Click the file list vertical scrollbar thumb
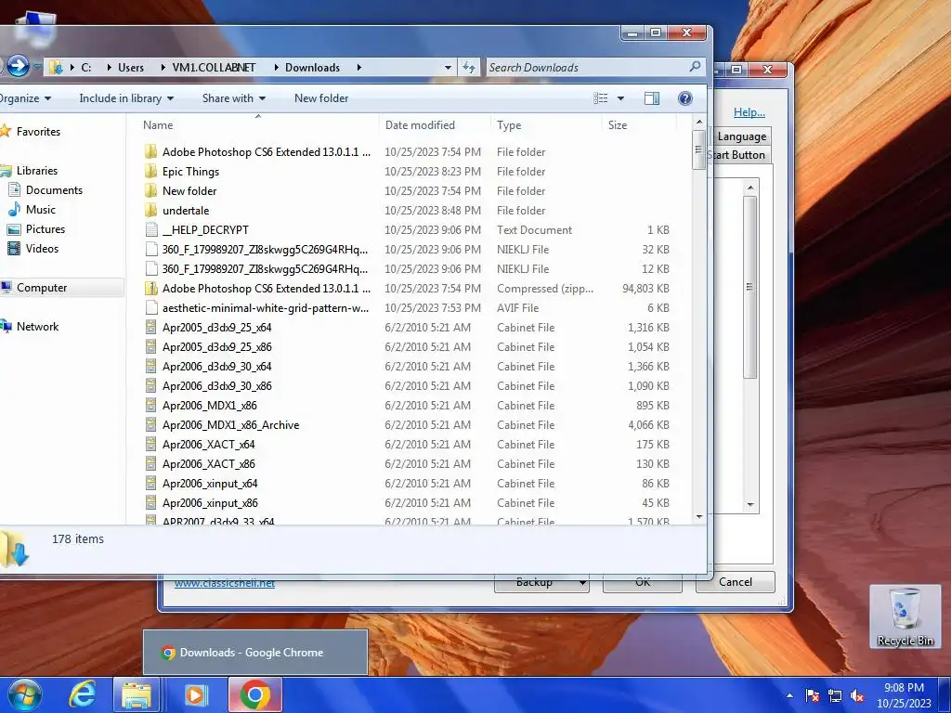Screen dimensions: 951x713 point(698,149)
